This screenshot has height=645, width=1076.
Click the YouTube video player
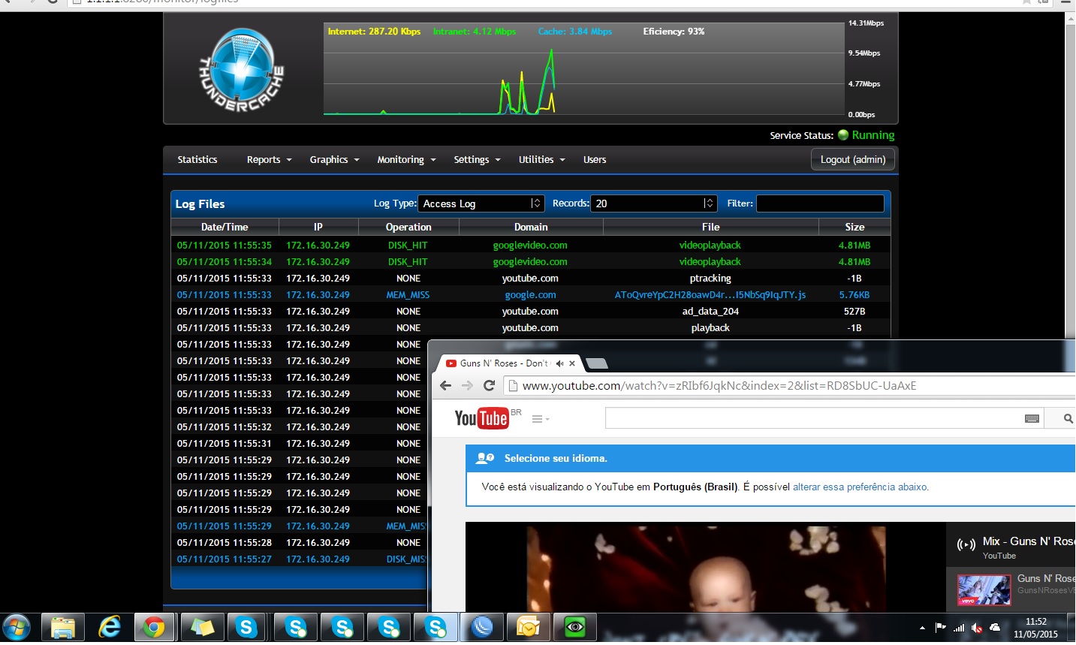pos(706,568)
